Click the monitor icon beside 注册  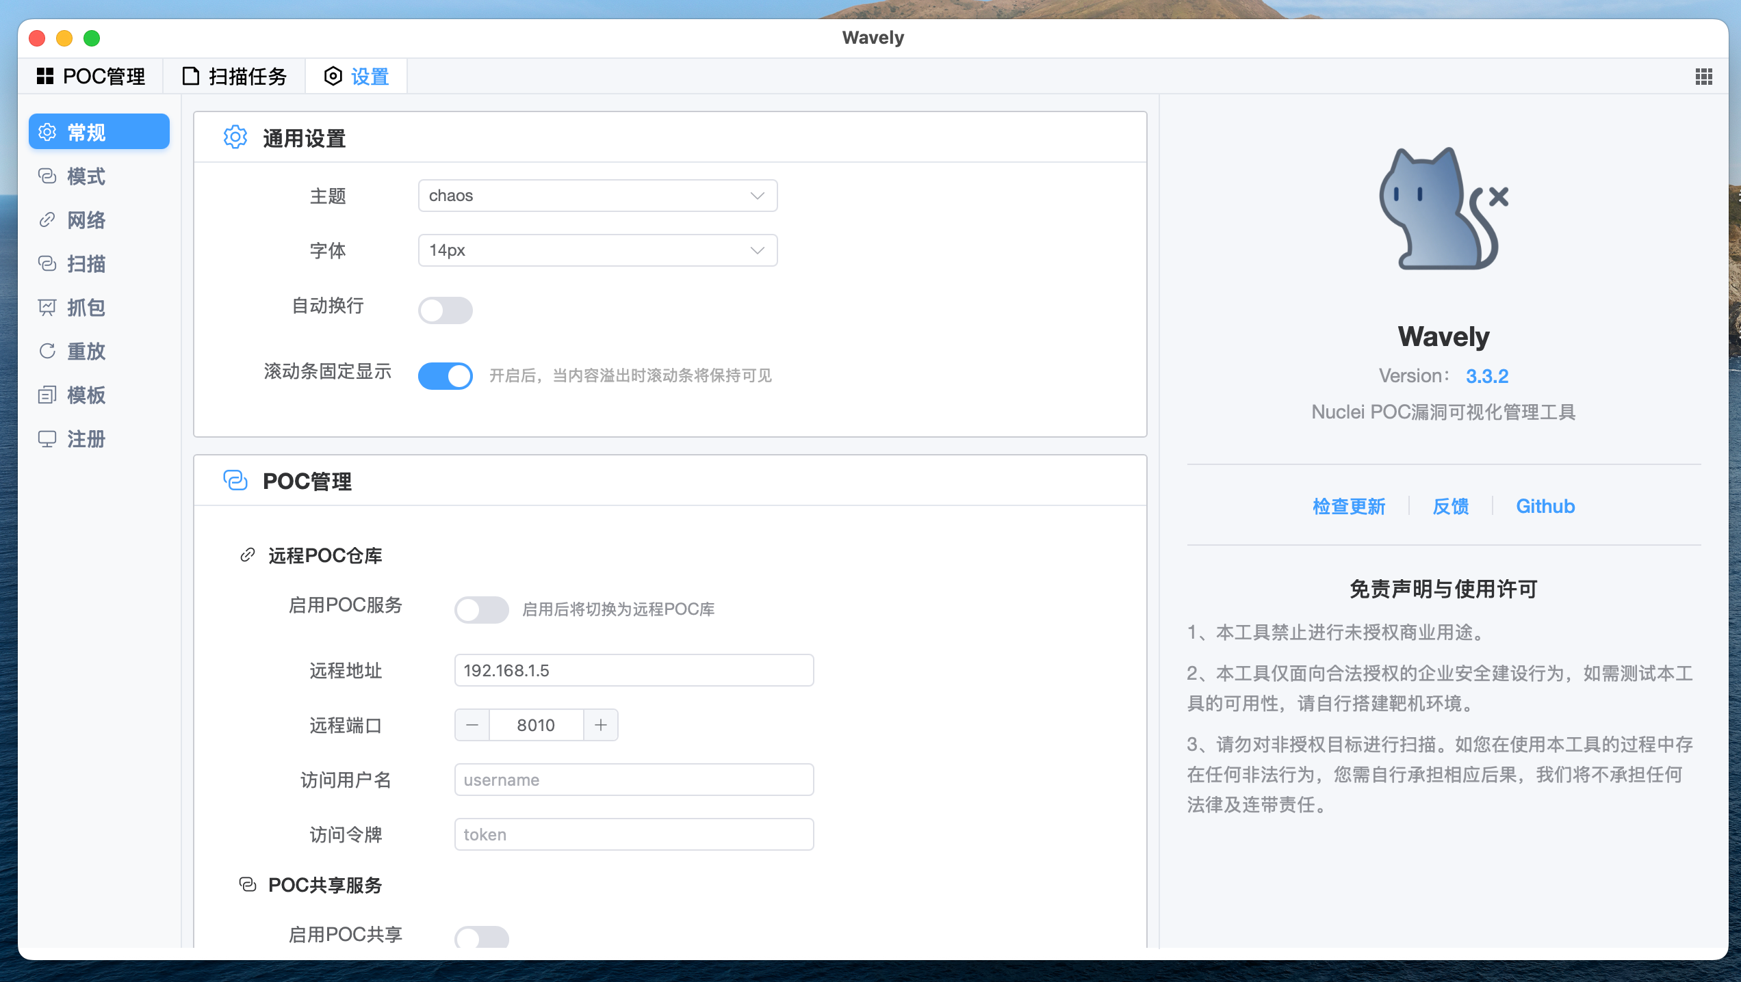click(47, 438)
